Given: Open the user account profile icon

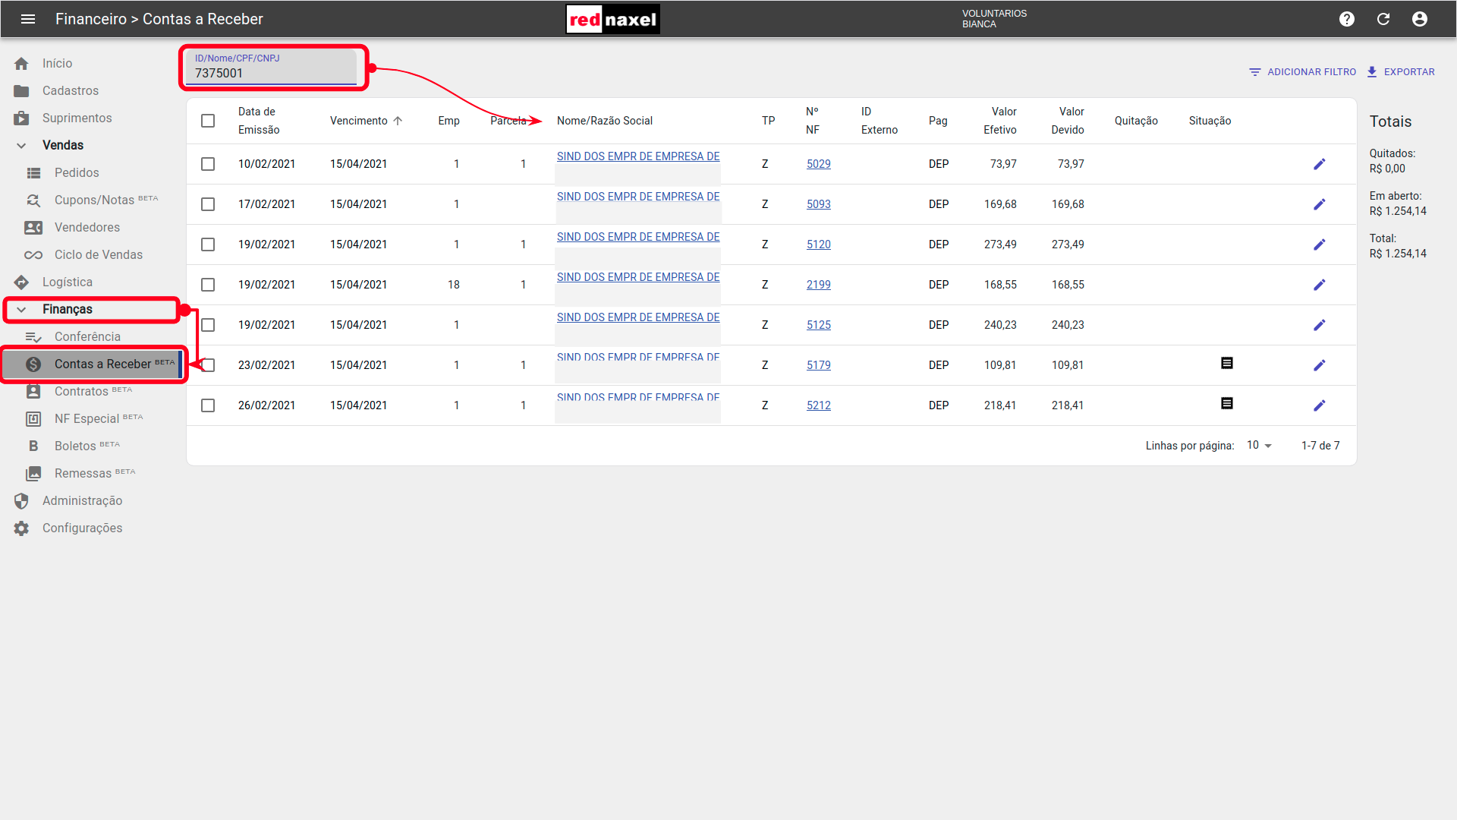Looking at the screenshot, I should click(1420, 19).
